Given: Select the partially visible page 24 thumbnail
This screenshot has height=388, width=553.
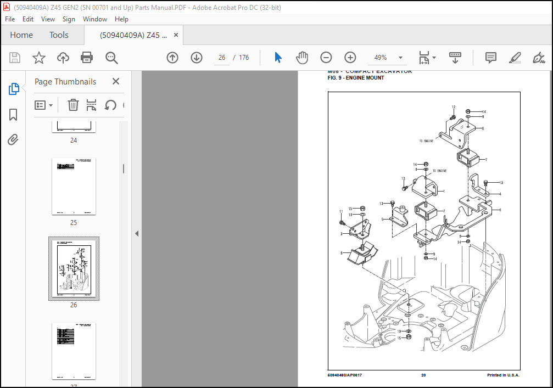Looking at the screenshot, I should 74,127.
